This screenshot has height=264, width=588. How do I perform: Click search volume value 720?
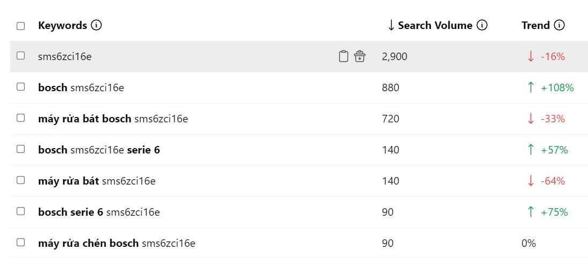click(391, 119)
